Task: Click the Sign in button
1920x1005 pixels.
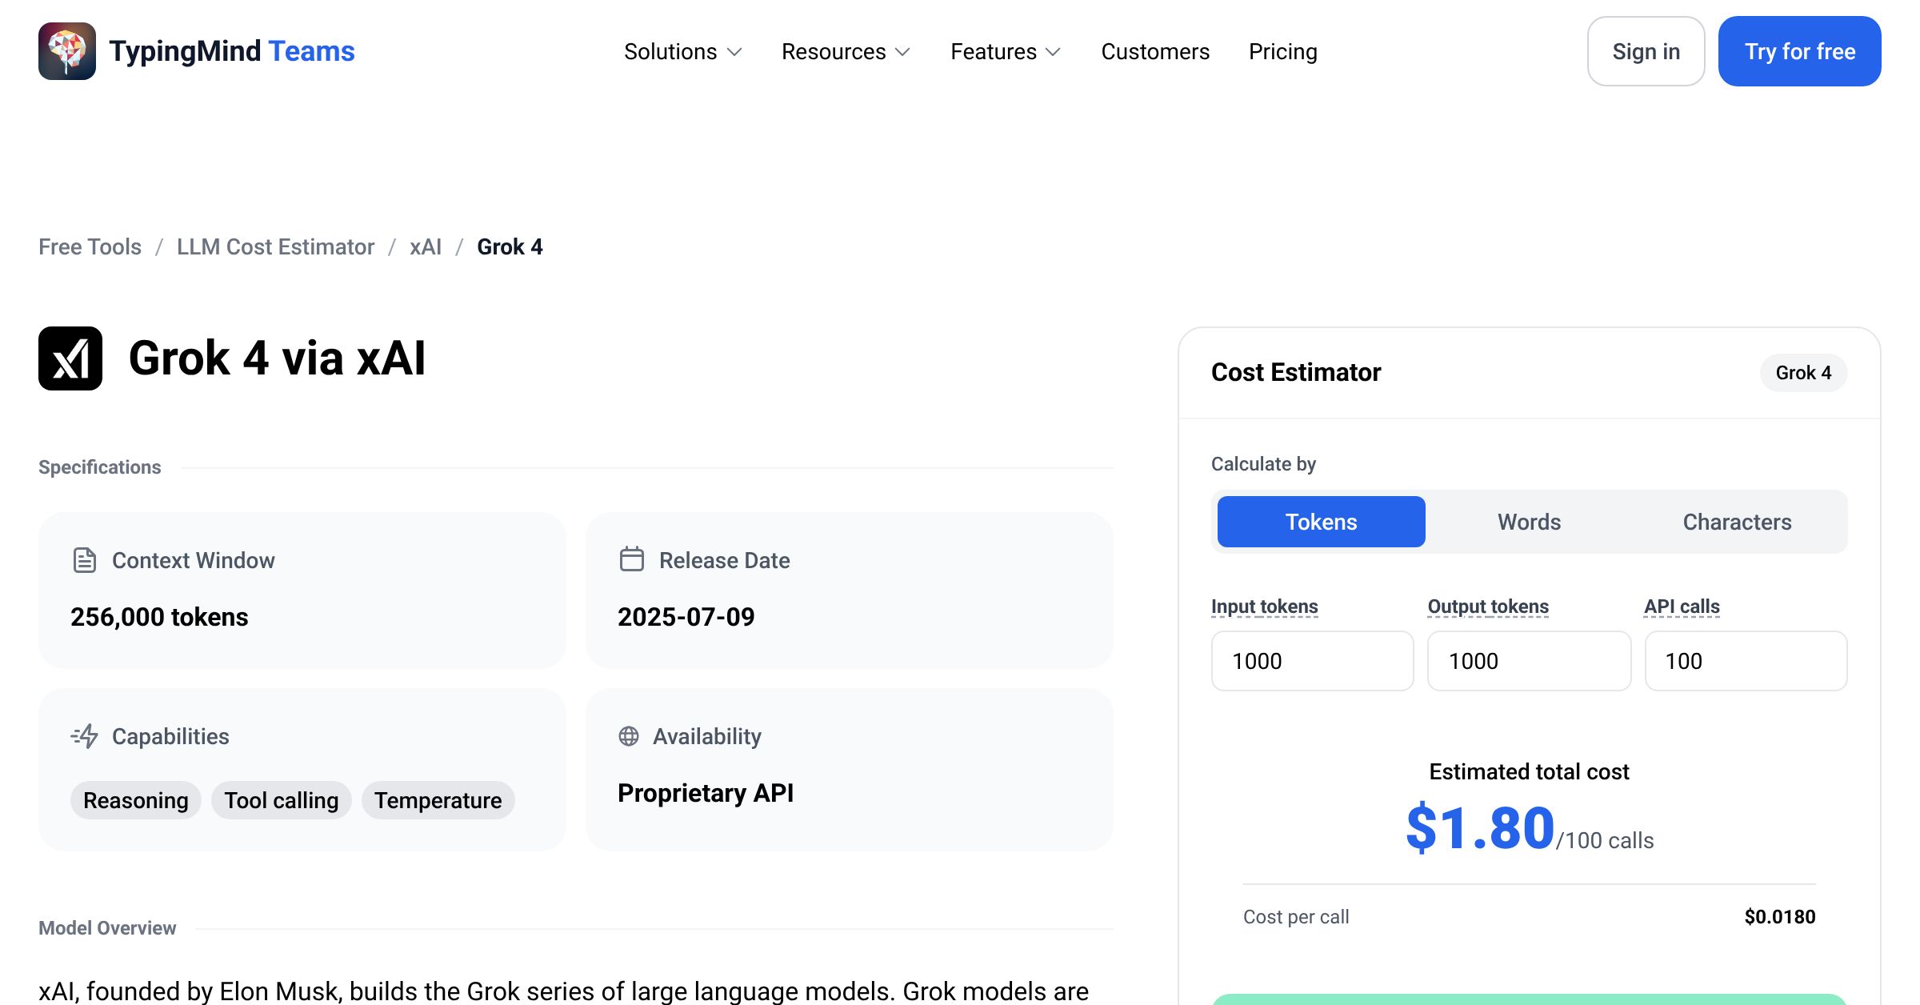Action: pyautogui.click(x=1646, y=51)
